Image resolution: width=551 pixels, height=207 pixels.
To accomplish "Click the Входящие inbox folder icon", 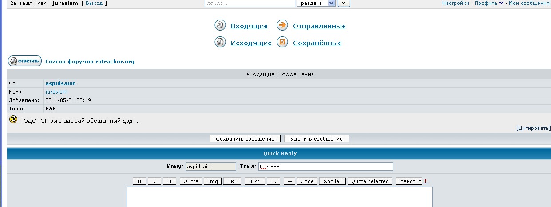I will [220, 25].
